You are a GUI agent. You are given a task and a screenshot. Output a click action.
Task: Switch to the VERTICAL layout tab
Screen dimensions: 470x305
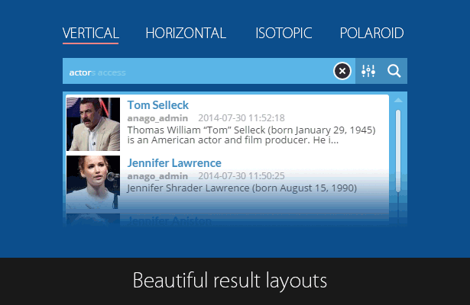[90, 34]
